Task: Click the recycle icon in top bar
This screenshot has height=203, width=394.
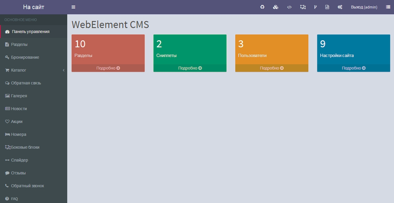Action: pos(262,7)
